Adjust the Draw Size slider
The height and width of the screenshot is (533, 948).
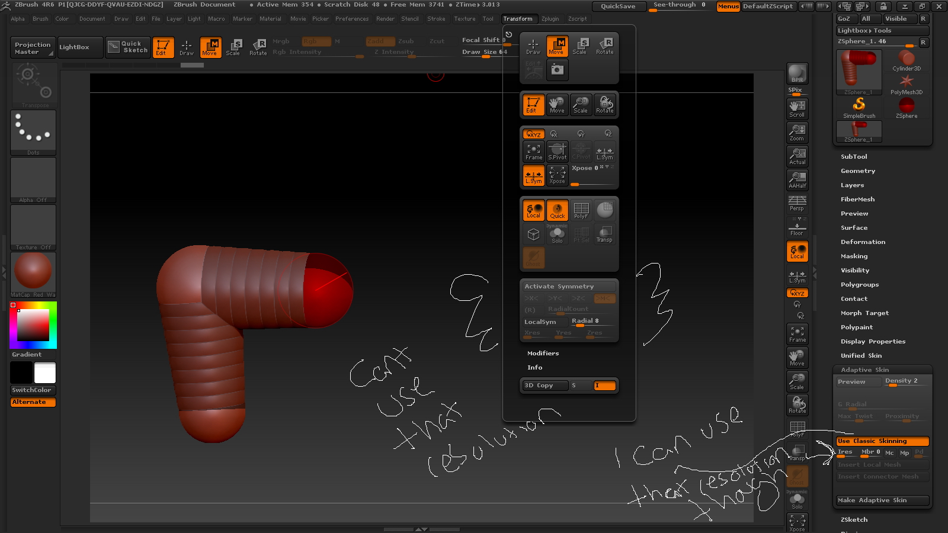pyautogui.click(x=485, y=52)
